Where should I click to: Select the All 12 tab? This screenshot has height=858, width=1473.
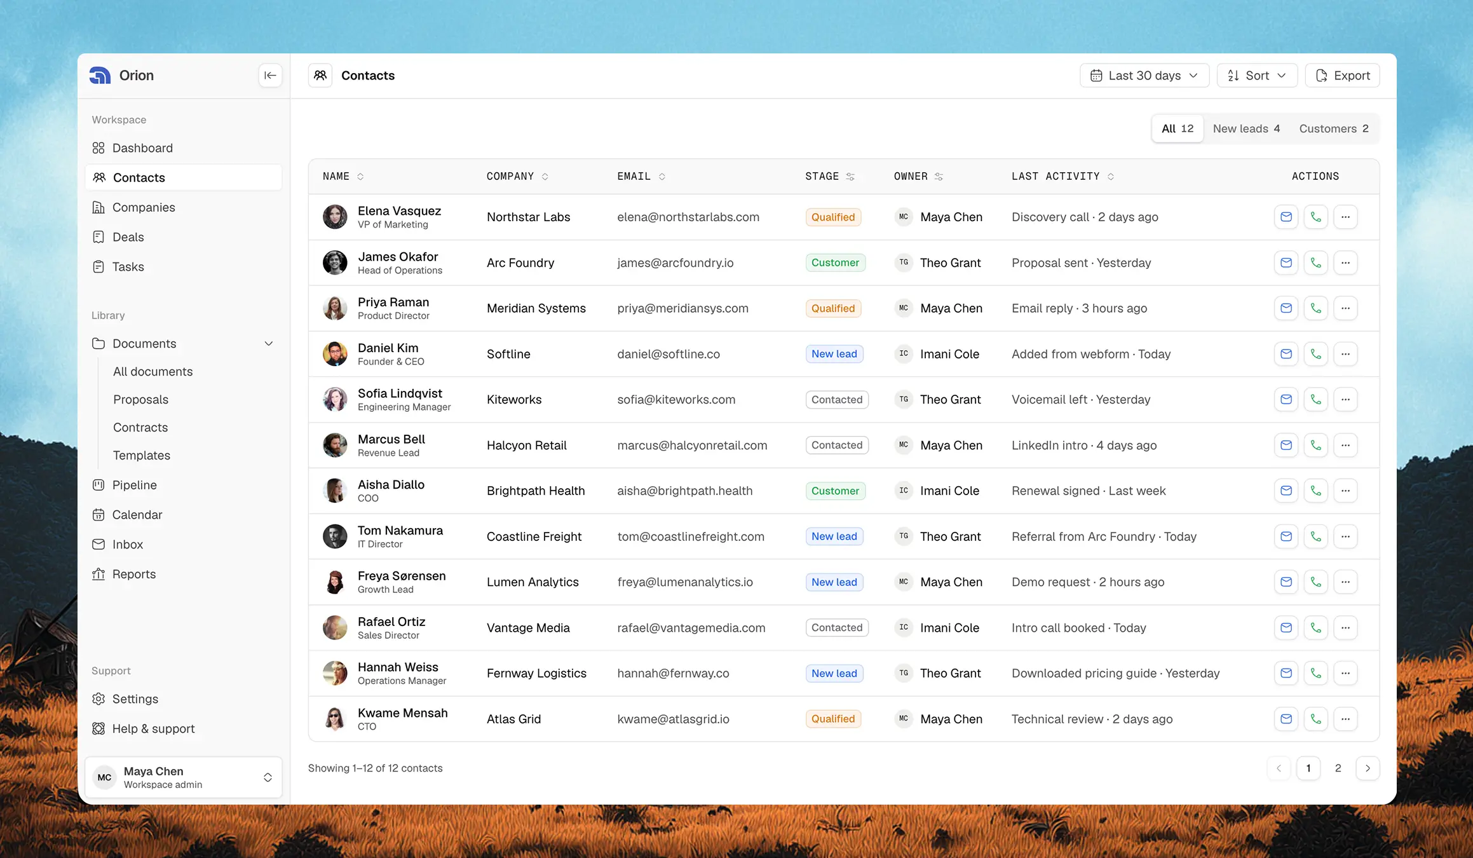pos(1178,128)
